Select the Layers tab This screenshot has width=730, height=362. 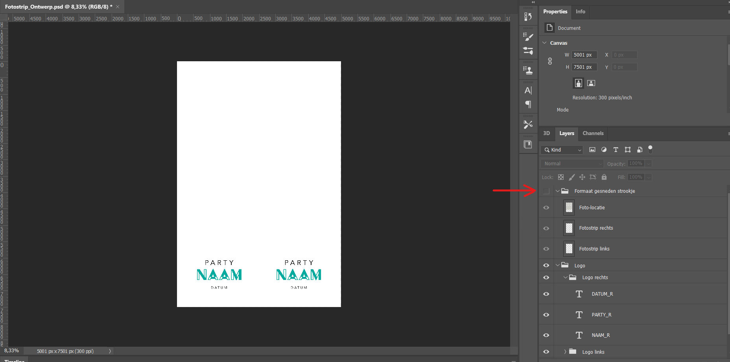pos(567,133)
